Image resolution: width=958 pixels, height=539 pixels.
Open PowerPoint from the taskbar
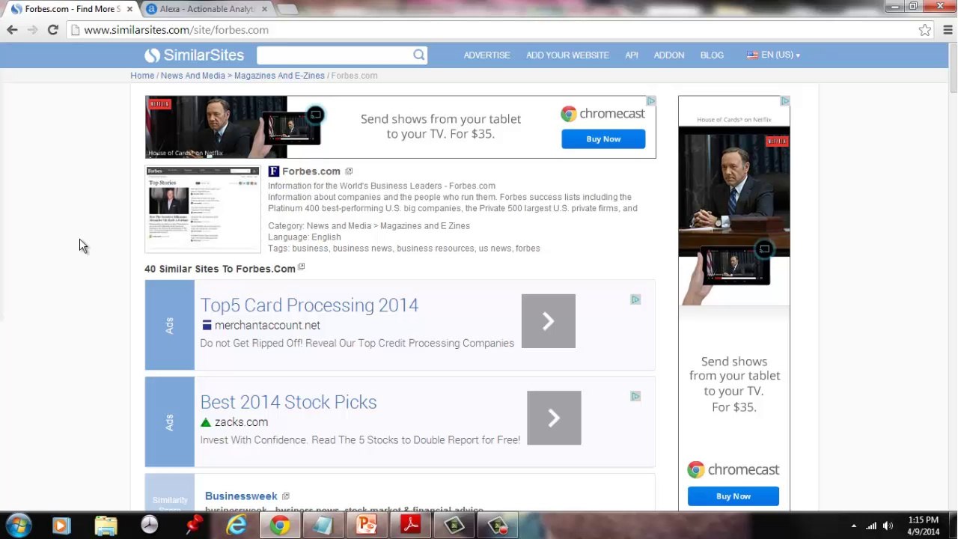coord(366,526)
